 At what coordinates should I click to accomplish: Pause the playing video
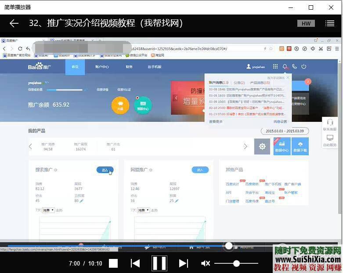[159, 263]
